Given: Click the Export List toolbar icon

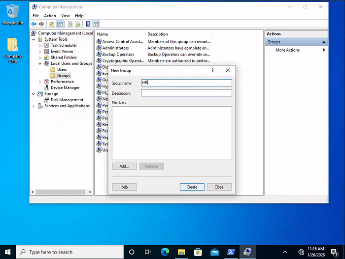Looking at the screenshot, I should coord(77,24).
